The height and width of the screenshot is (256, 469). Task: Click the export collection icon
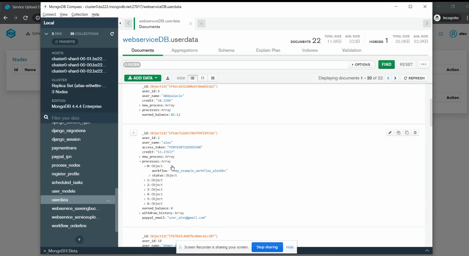167,78
